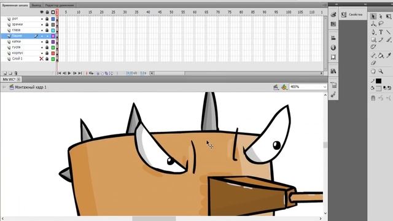Click Монтажный кадр 1 scene label
This screenshot has height=221, width=393.
click(31, 87)
